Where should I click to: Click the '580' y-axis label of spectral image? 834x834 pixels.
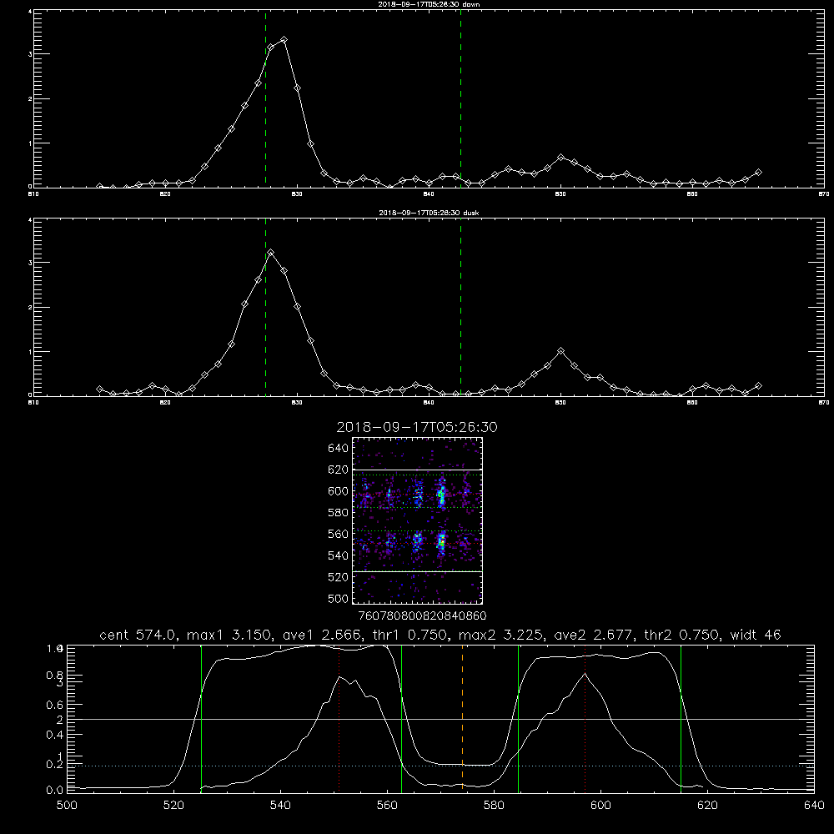(338, 512)
